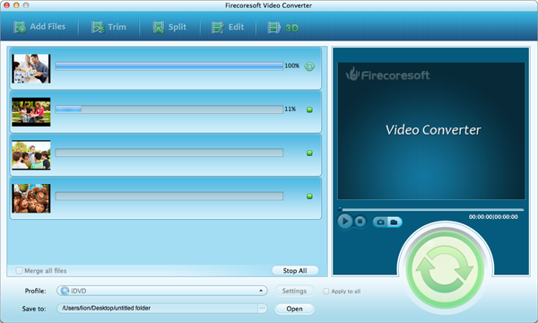Click the browse ellipsis button for save path
538x323 pixels.
click(262, 309)
